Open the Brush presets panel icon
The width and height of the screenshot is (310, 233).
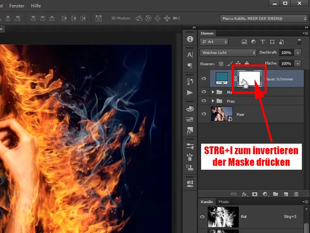pyautogui.click(x=190, y=146)
